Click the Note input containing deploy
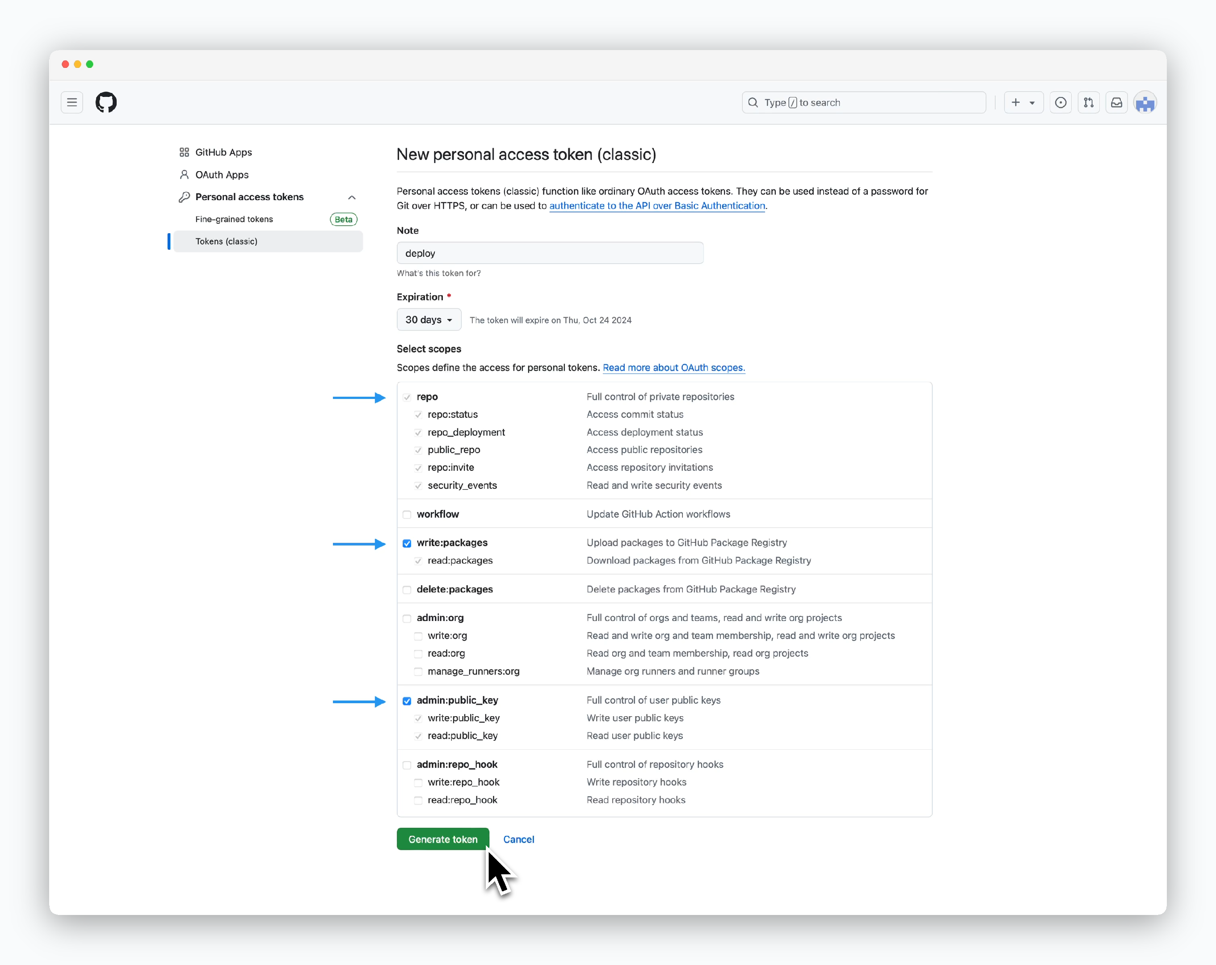 [550, 253]
